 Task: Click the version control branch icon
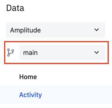11,53
